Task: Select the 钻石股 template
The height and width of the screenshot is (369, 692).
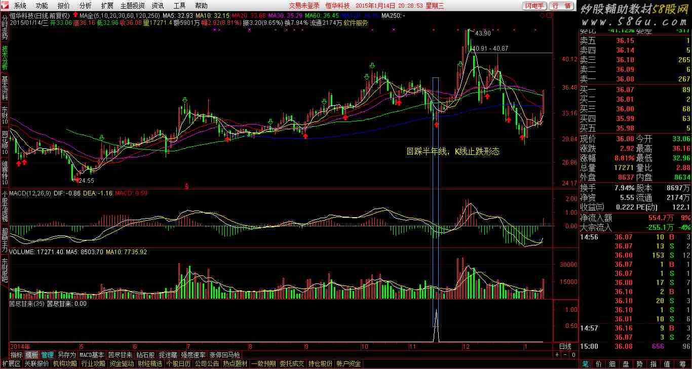Action: point(145,355)
